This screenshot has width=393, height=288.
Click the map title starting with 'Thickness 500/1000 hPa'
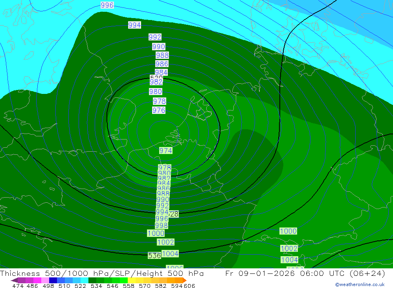coord(102,273)
